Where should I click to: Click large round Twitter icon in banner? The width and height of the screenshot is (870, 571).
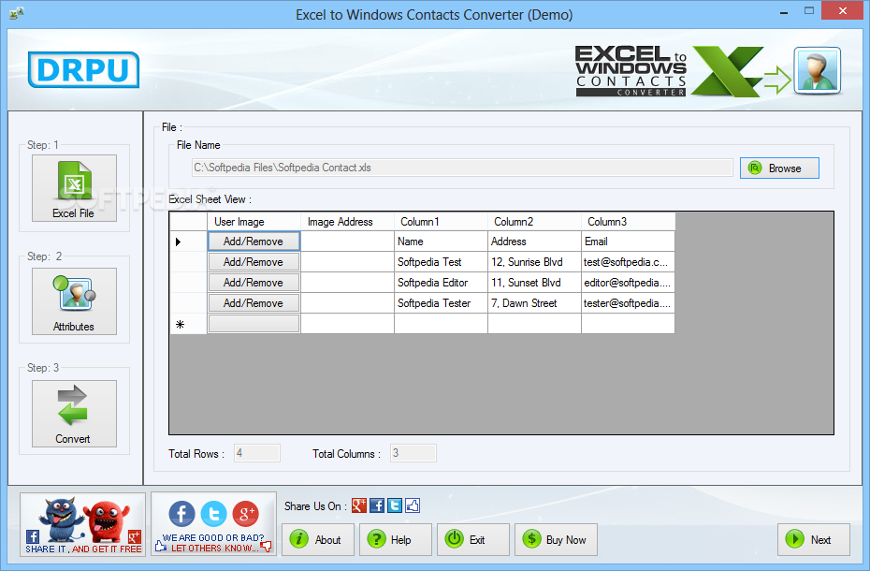[x=213, y=514]
